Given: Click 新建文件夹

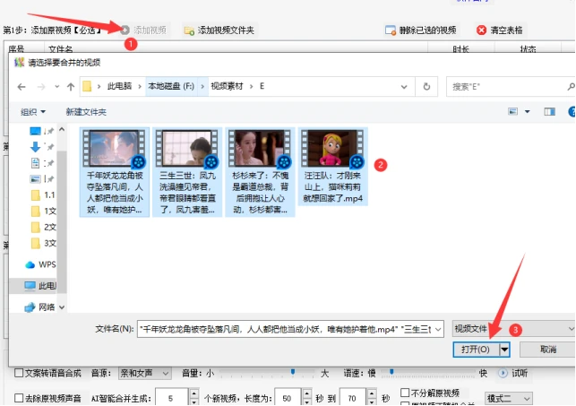Looking at the screenshot, I should coord(86,112).
